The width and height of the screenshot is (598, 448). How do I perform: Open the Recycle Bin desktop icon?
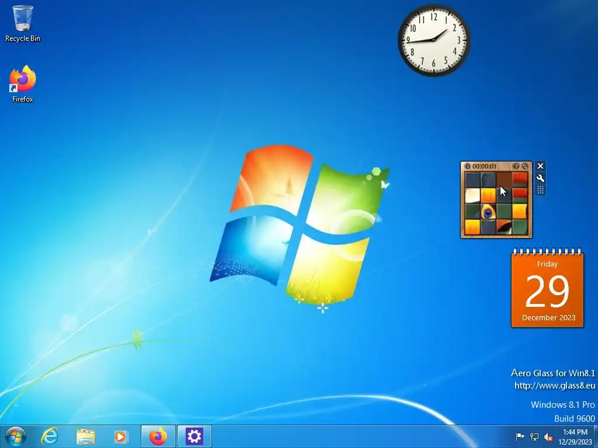tap(23, 23)
